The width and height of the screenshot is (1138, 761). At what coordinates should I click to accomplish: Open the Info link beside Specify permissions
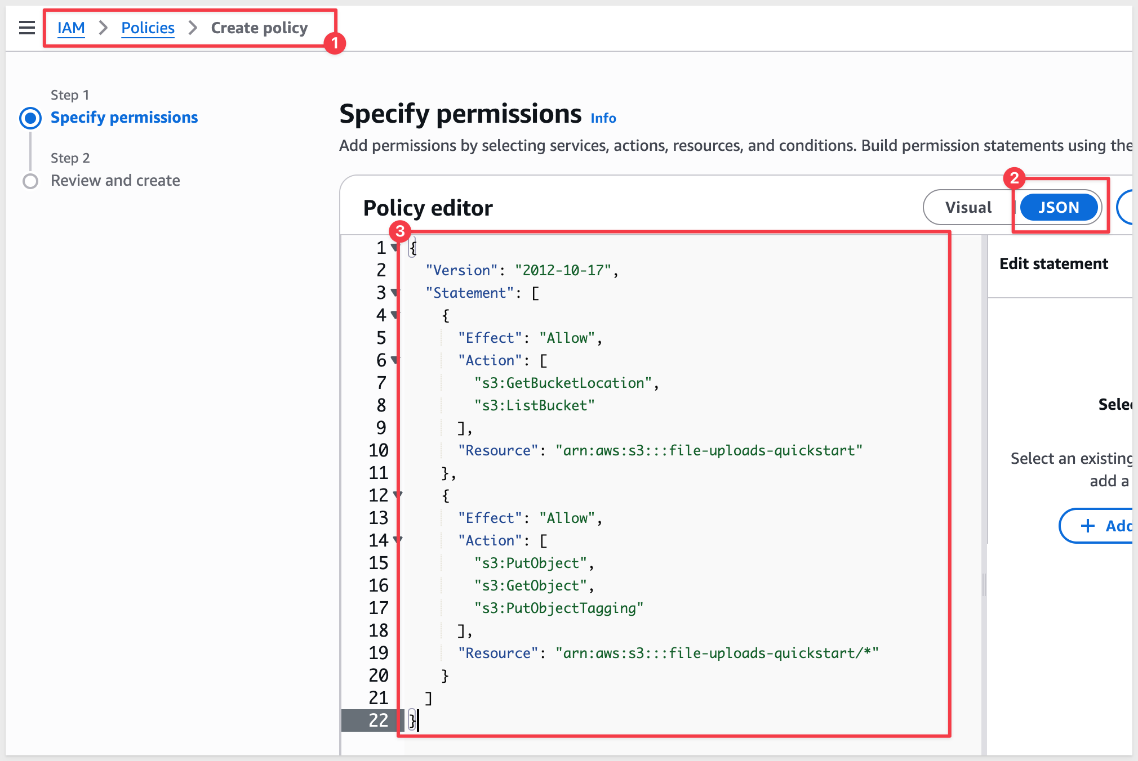click(603, 118)
